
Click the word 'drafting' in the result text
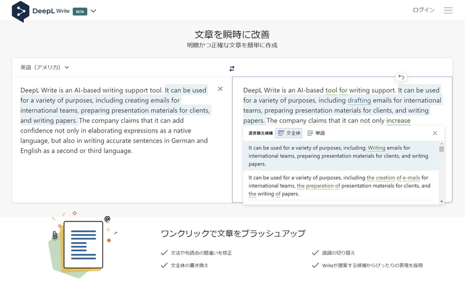(359, 100)
